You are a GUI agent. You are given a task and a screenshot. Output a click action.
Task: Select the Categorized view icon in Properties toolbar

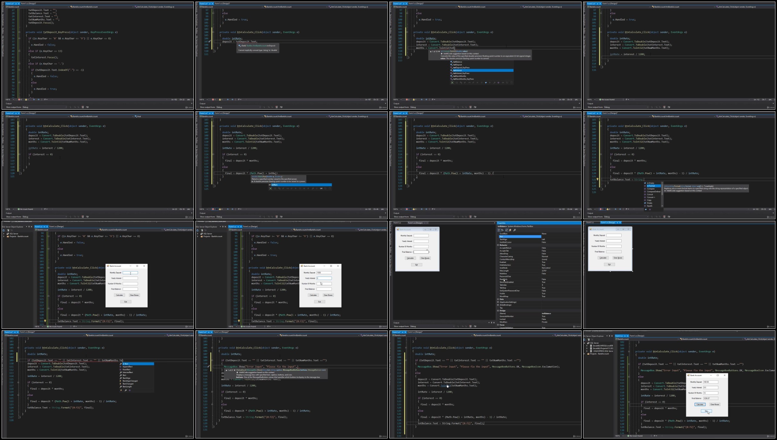coord(499,230)
